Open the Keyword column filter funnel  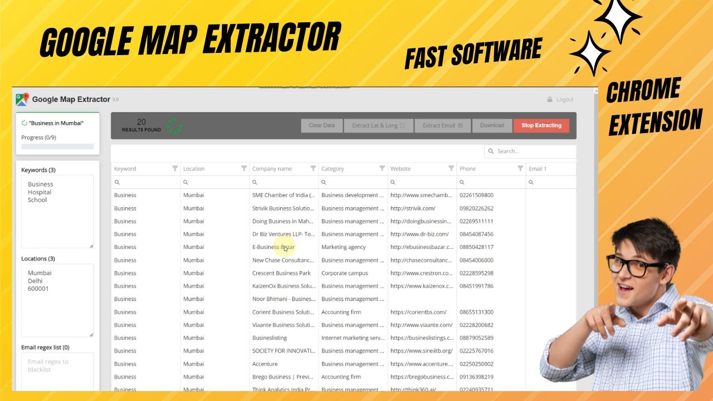pos(175,169)
